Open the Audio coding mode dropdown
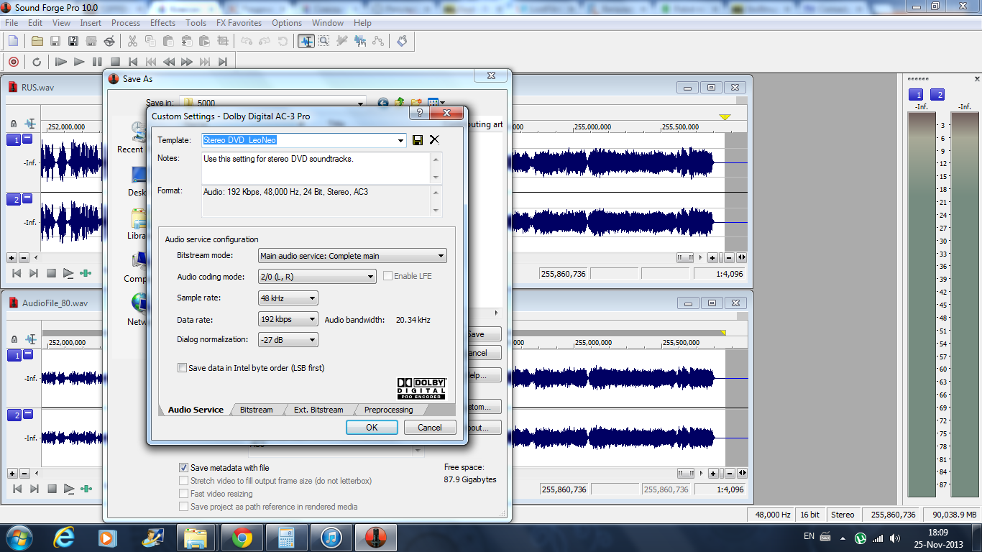The image size is (982, 552). (x=370, y=277)
